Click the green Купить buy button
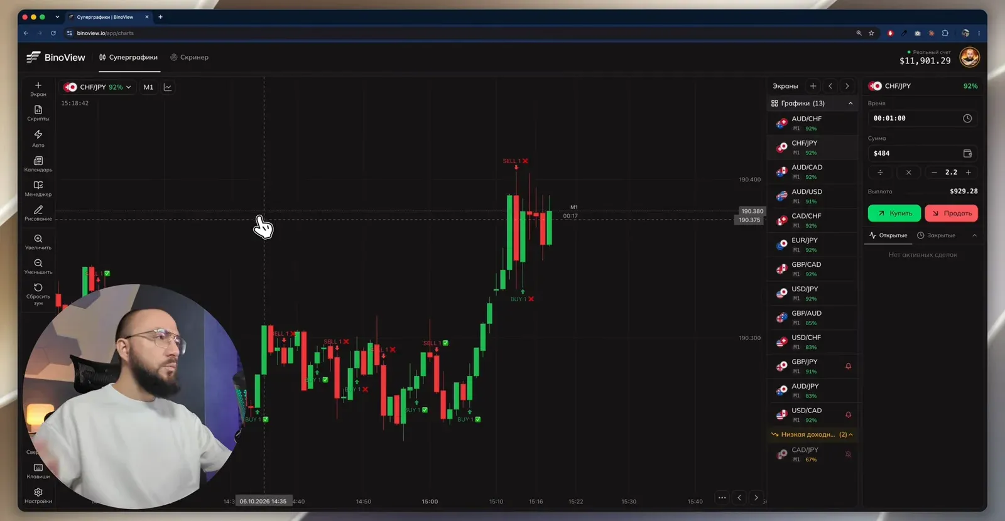This screenshot has width=1005, height=521. tap(894, 213)
